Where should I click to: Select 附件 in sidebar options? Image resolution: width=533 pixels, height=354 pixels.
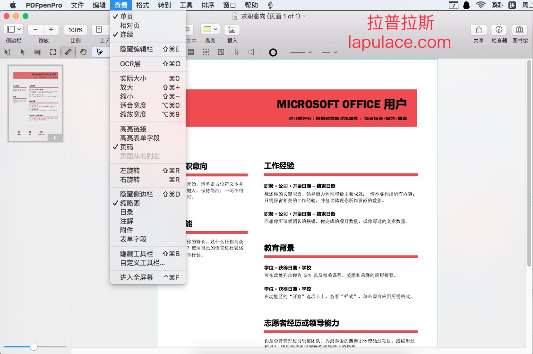pos(148,230)
